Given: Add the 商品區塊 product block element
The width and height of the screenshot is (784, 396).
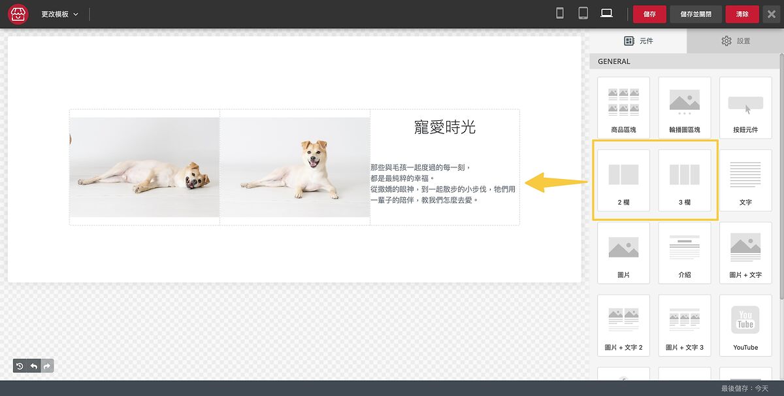Looking at the screenshot, I should coord(623,107).
